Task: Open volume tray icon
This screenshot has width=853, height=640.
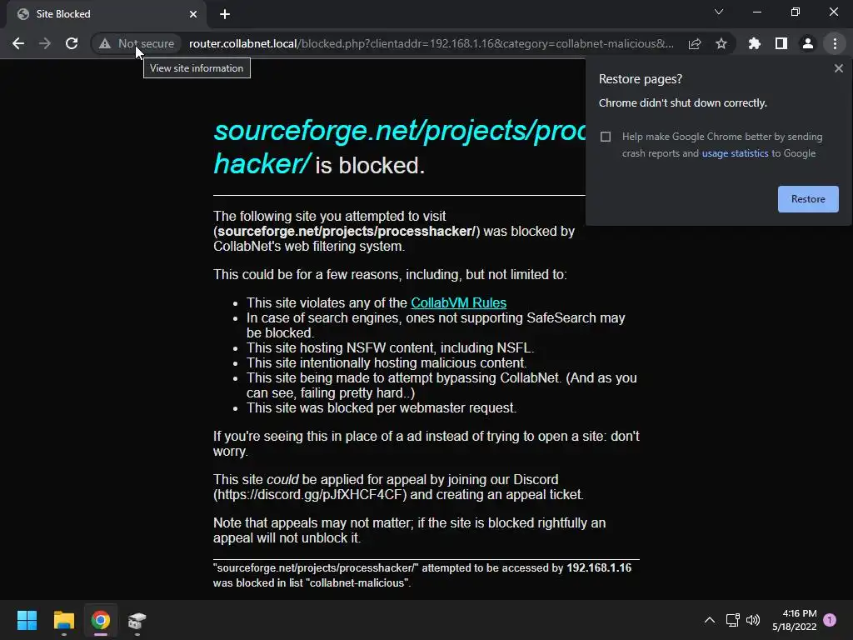Action: point(753,620)
